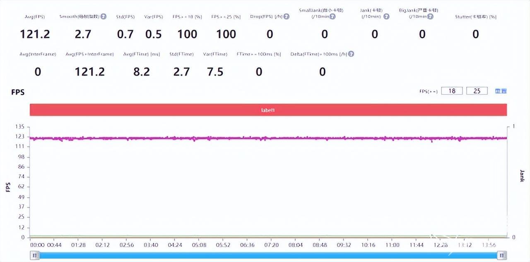Open the BigJank help icon
Image resolution: width=530 pixels, height=262 pixels.
[431, 17]
